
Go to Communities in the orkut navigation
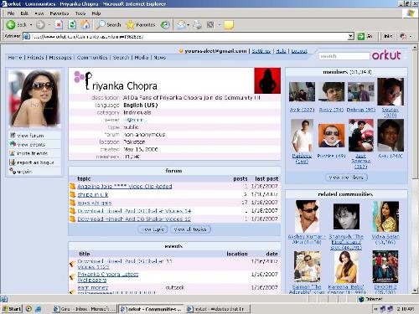coord(92,57)
